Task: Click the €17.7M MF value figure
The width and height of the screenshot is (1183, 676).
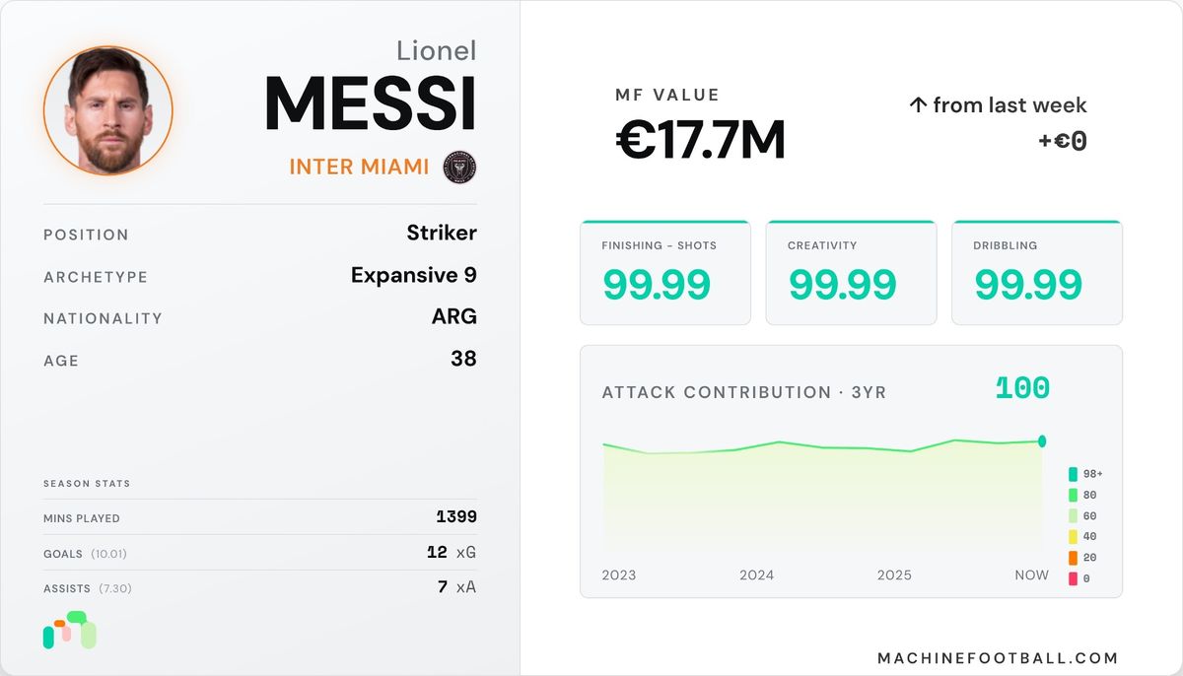Action: click(x=701, y=141)
